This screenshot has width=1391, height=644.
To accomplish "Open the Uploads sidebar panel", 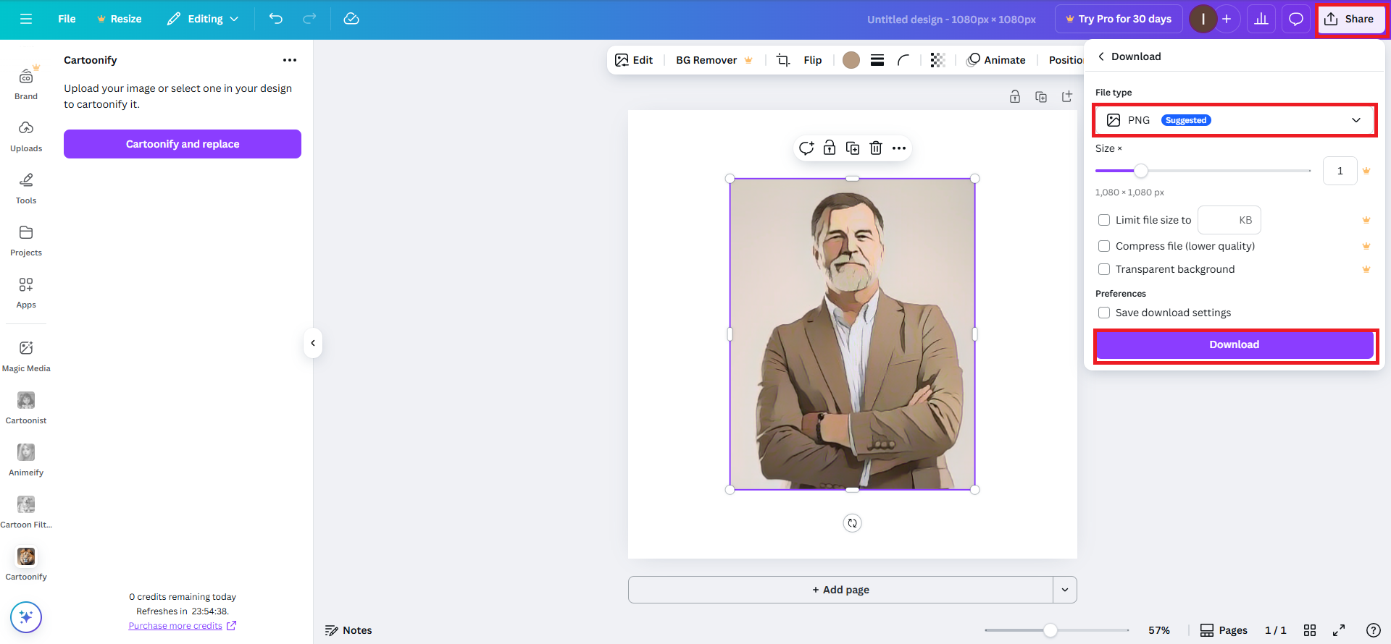I will coord(26,136).
